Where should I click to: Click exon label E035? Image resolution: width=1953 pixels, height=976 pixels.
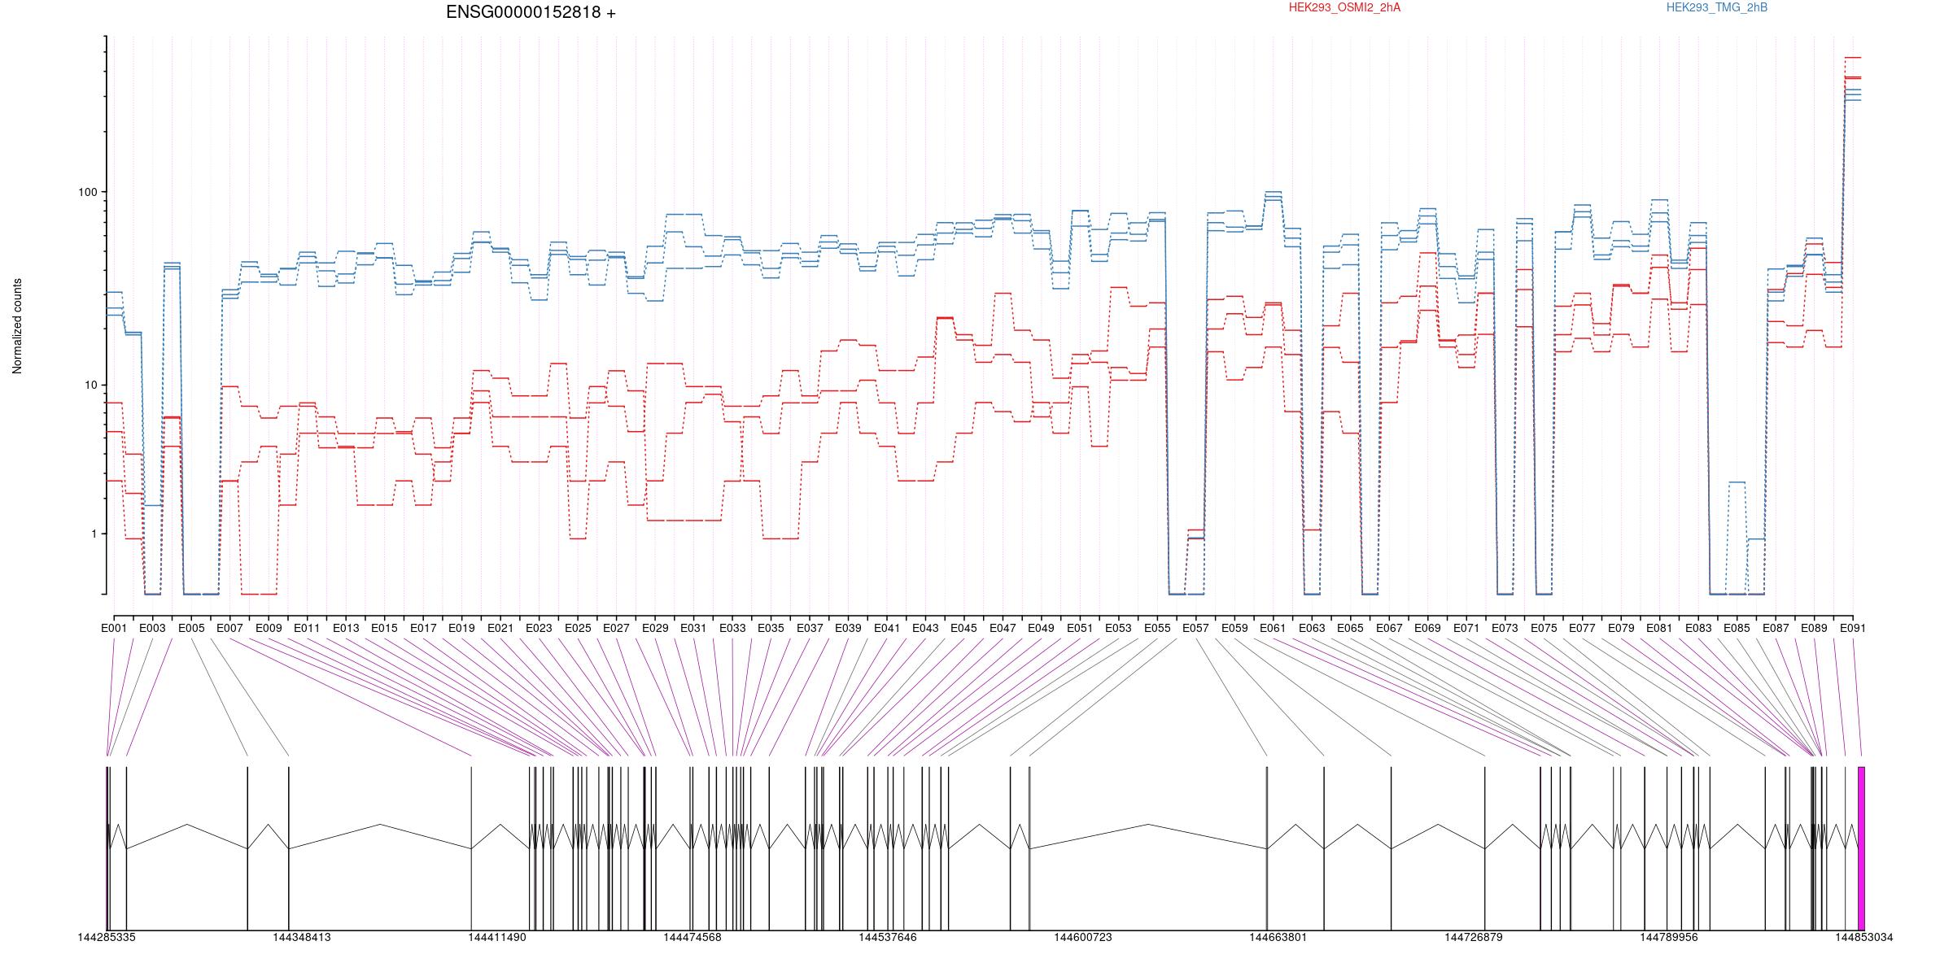(x=771, y=628)
